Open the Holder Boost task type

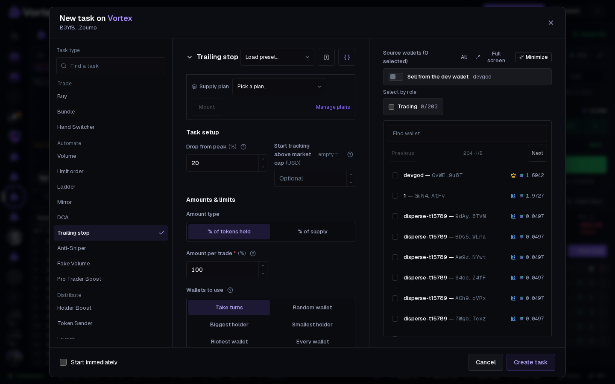pyautogui.click(x=111, y=308)
